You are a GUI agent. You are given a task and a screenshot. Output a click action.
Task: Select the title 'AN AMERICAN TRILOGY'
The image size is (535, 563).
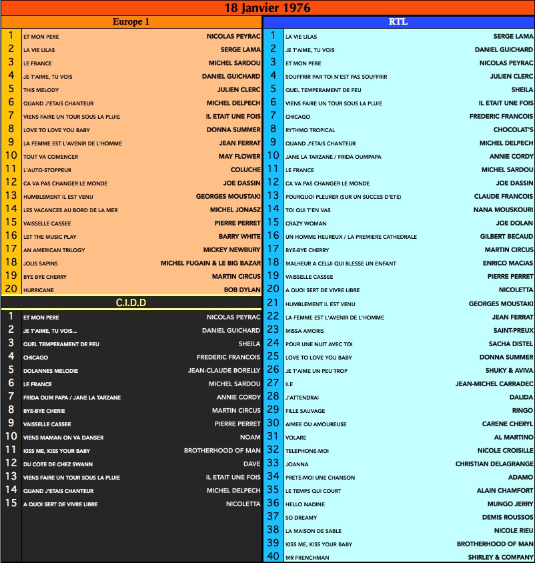click(x=54, y=250)
